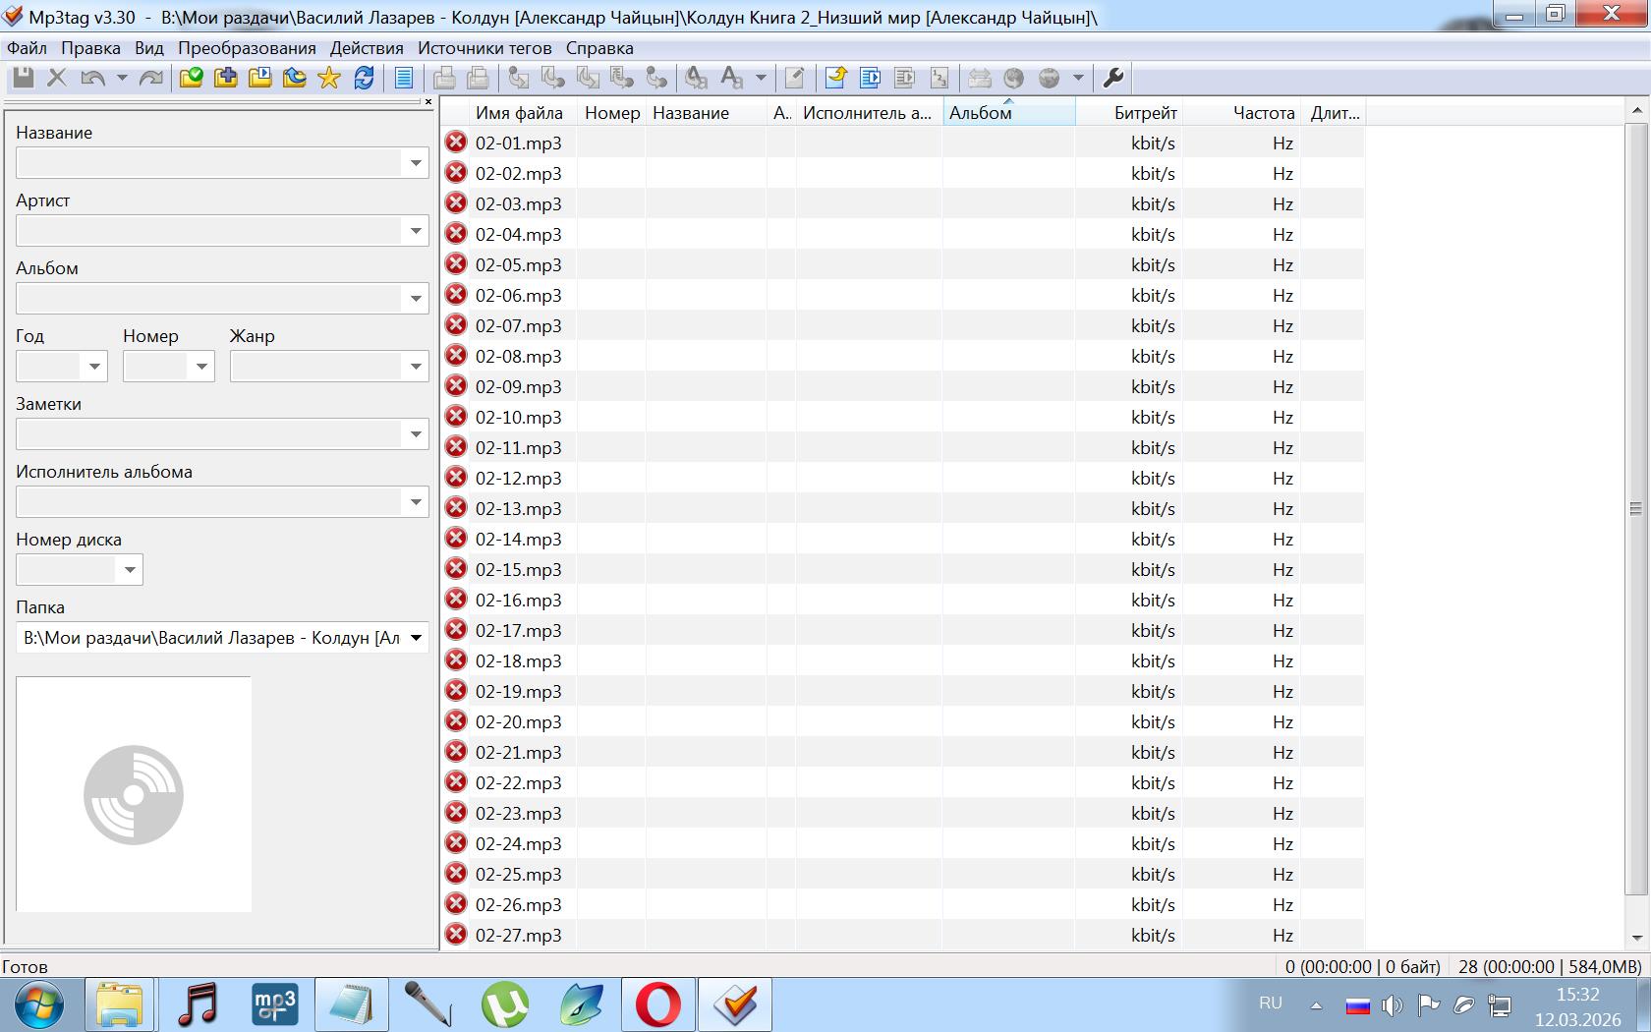Click the vertical scrollbar down arrow
This screenshot has height=1032, width=1651.
click(1636, 937)
